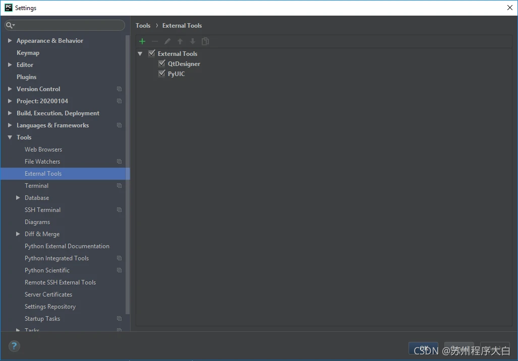Viewport: 518px width, 361px height.
Task: Uncheck the PyUIC tool checkbox
Action: click(x=161, y=73)
